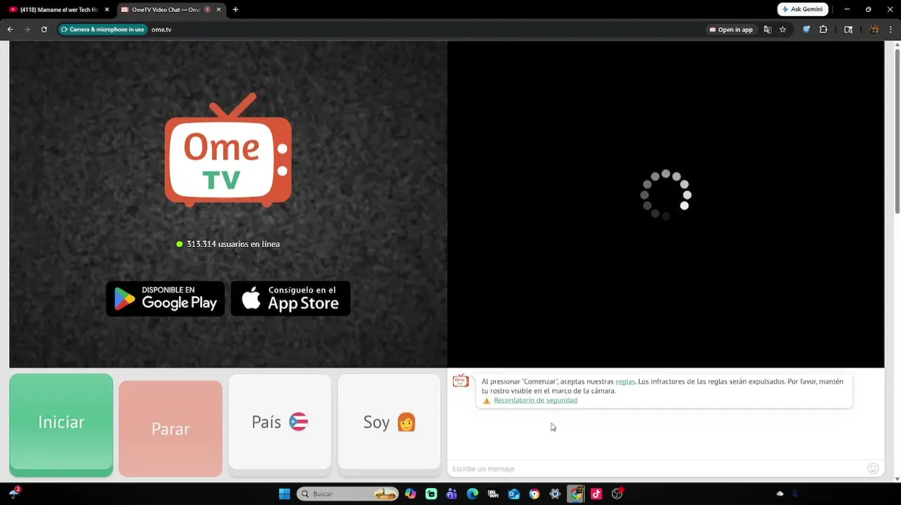Click the OmeTV logo on the left panel
Screen dimensions: 901x505
click(228, 150)
